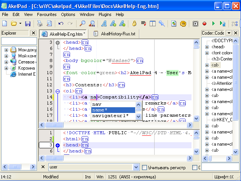Open the Find binoculars icon
Viewport: 241px width, 181px height.
82,24
